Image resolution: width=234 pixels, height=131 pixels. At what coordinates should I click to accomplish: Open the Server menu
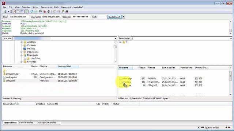pyautogui.click(x=35, y=7)
